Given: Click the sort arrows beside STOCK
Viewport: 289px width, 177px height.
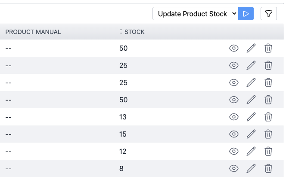Looking at the screenshot, I should click(x=121, y=31).
